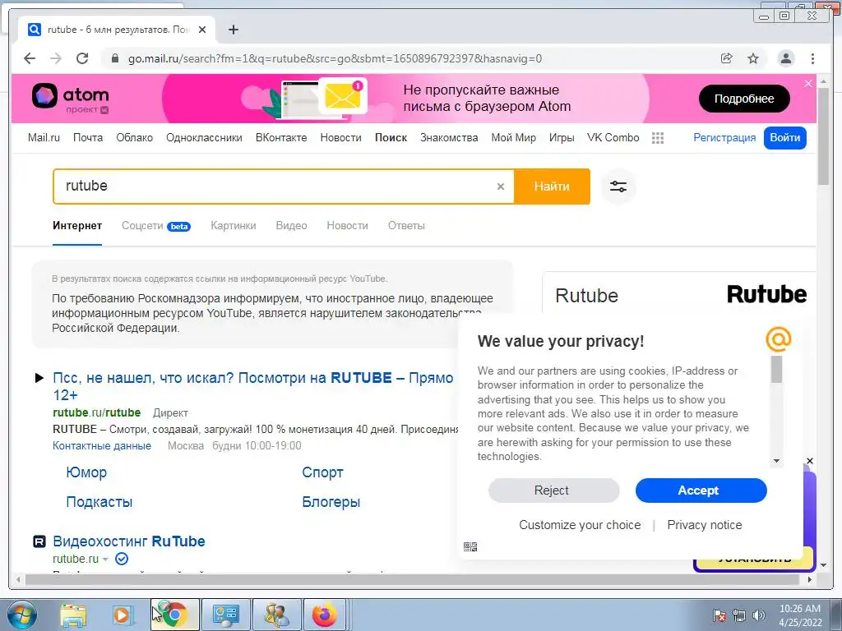Screen dimensions: 842x631
Task: Close the rutube search results tab
Action: pos(202,30)
